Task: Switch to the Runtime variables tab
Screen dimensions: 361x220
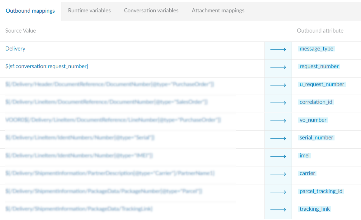Action: point(89,10)
